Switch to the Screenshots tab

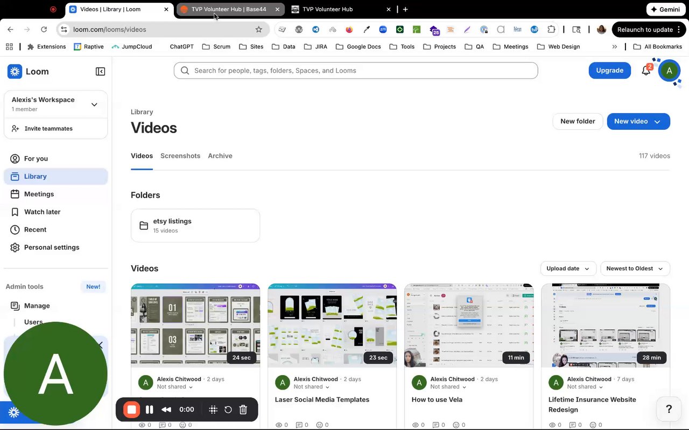(x=180, y=156)
